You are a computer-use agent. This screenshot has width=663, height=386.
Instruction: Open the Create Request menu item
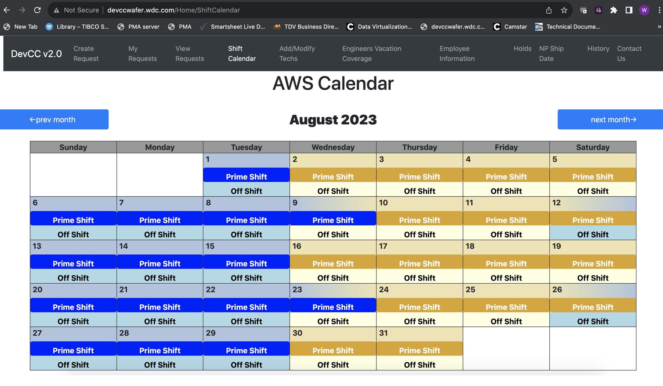86,53
